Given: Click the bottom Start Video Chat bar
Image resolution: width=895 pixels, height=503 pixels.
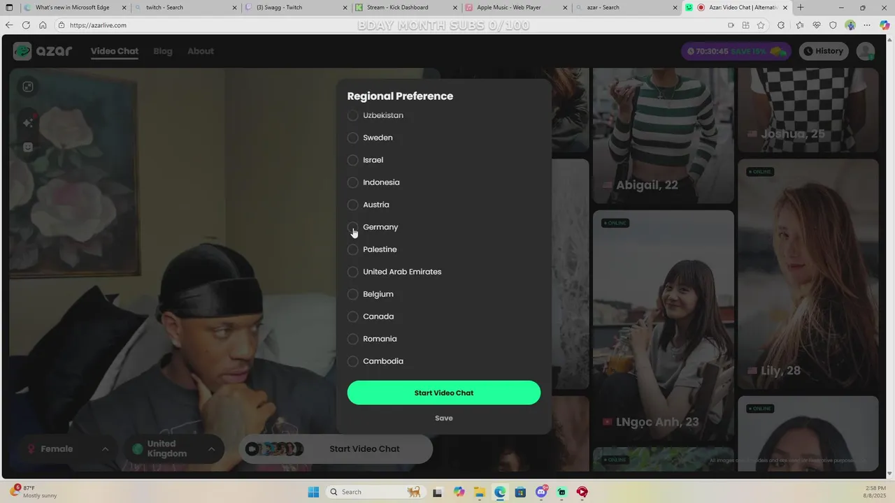Looking at the screenshot, I should (336, 449).
